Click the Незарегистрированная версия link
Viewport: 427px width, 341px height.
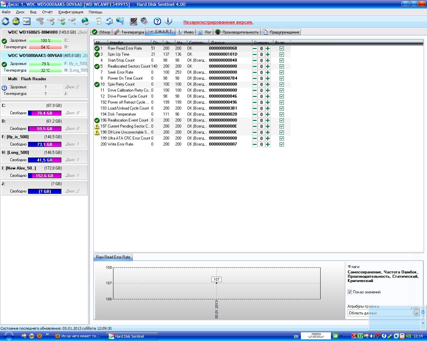click(218, 22)
